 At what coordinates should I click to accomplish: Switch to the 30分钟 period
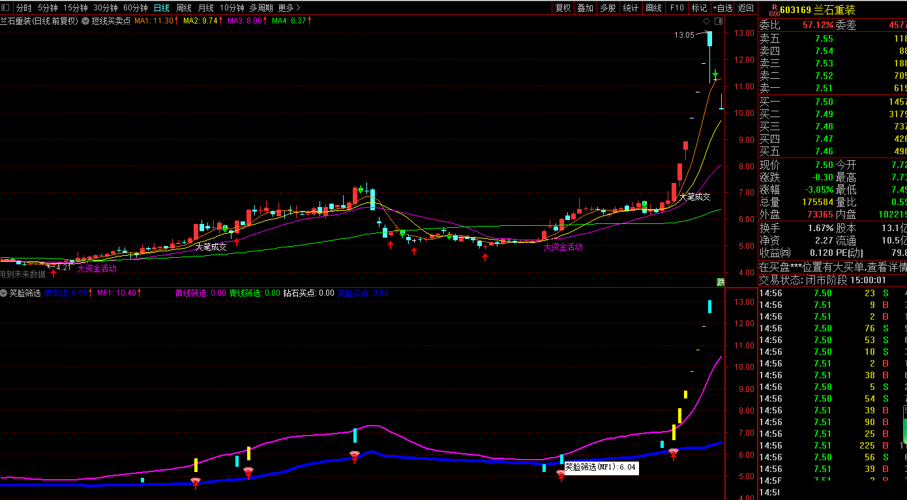point(106,8)
